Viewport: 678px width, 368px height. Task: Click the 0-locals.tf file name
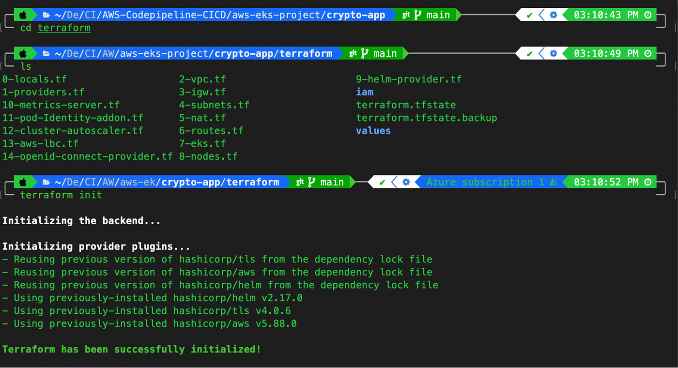pyautogui.click(x=34, y=79)
